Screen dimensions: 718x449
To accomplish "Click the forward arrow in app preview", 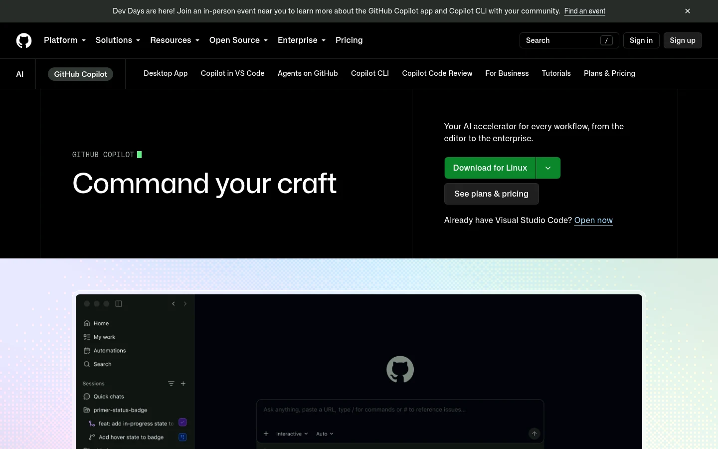I will click(x=185, y=304).
